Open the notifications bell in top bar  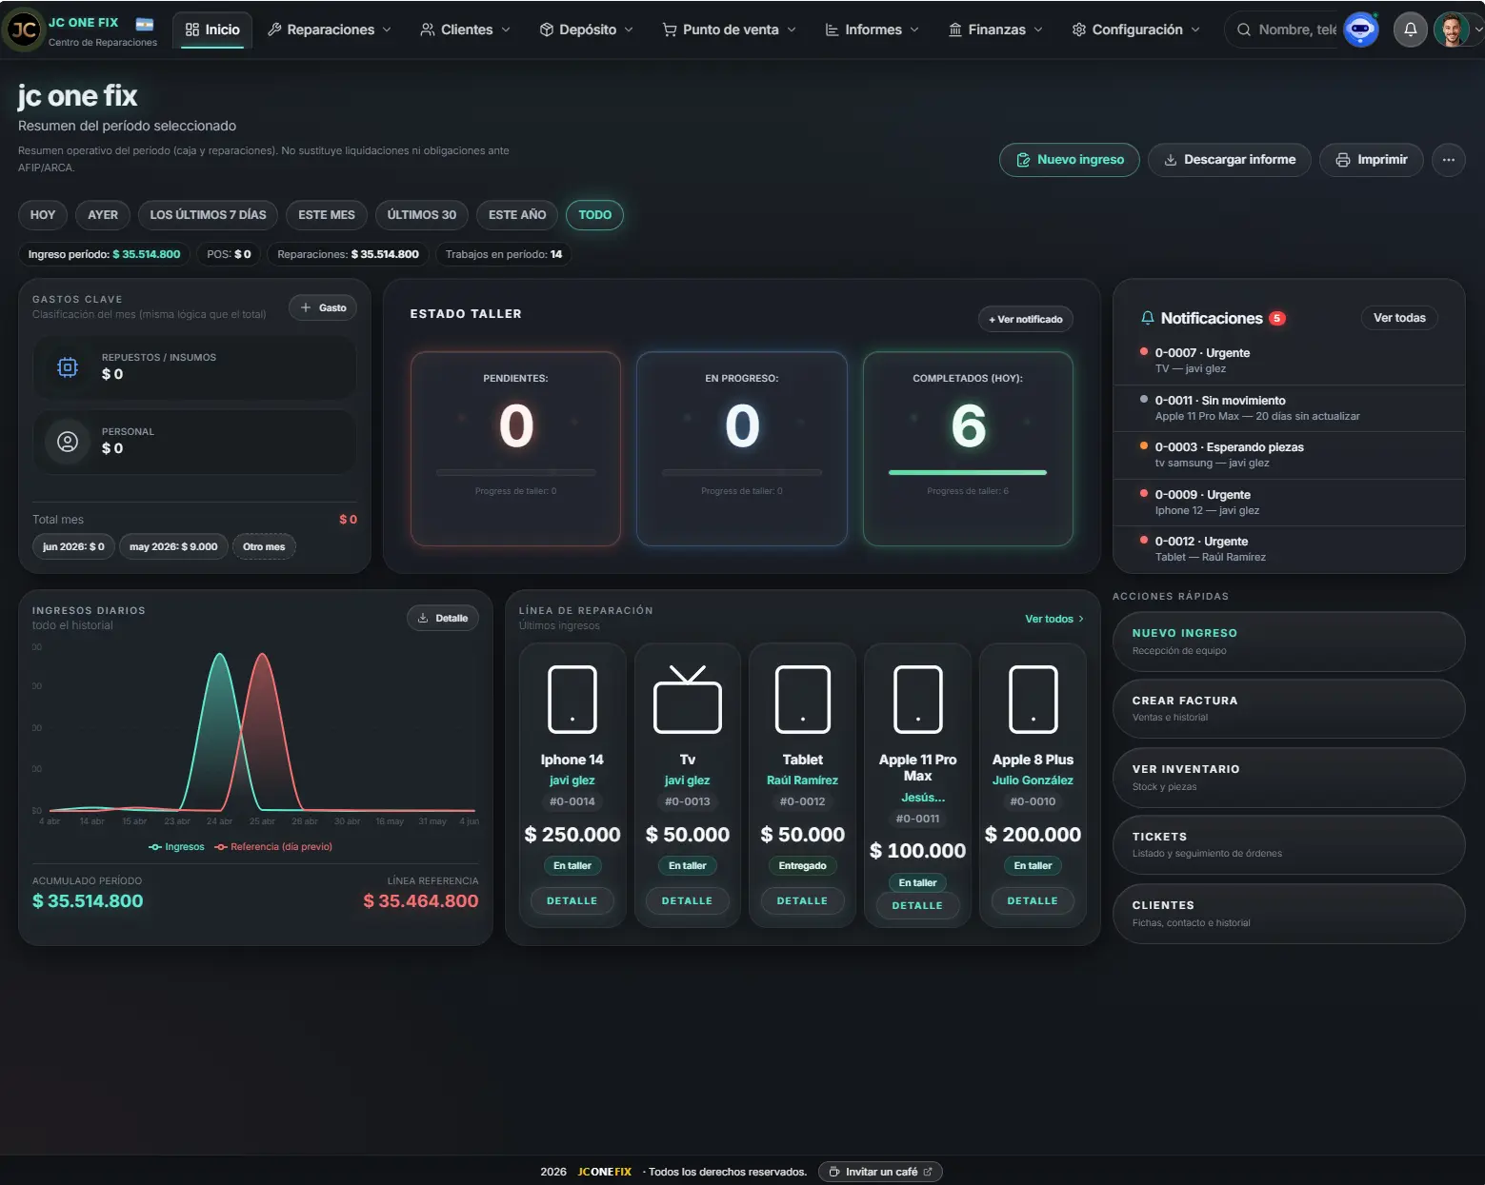coord(1411,30)
